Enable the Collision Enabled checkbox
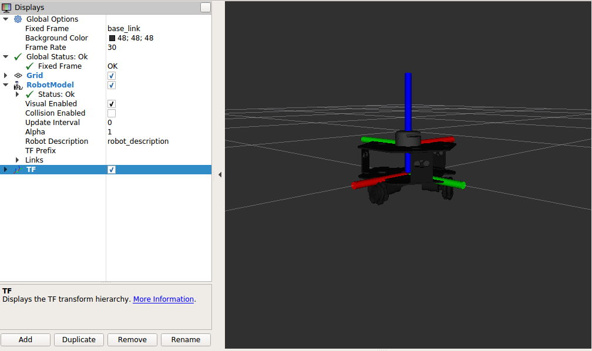 pyautogui.click(x=111, y=113)
